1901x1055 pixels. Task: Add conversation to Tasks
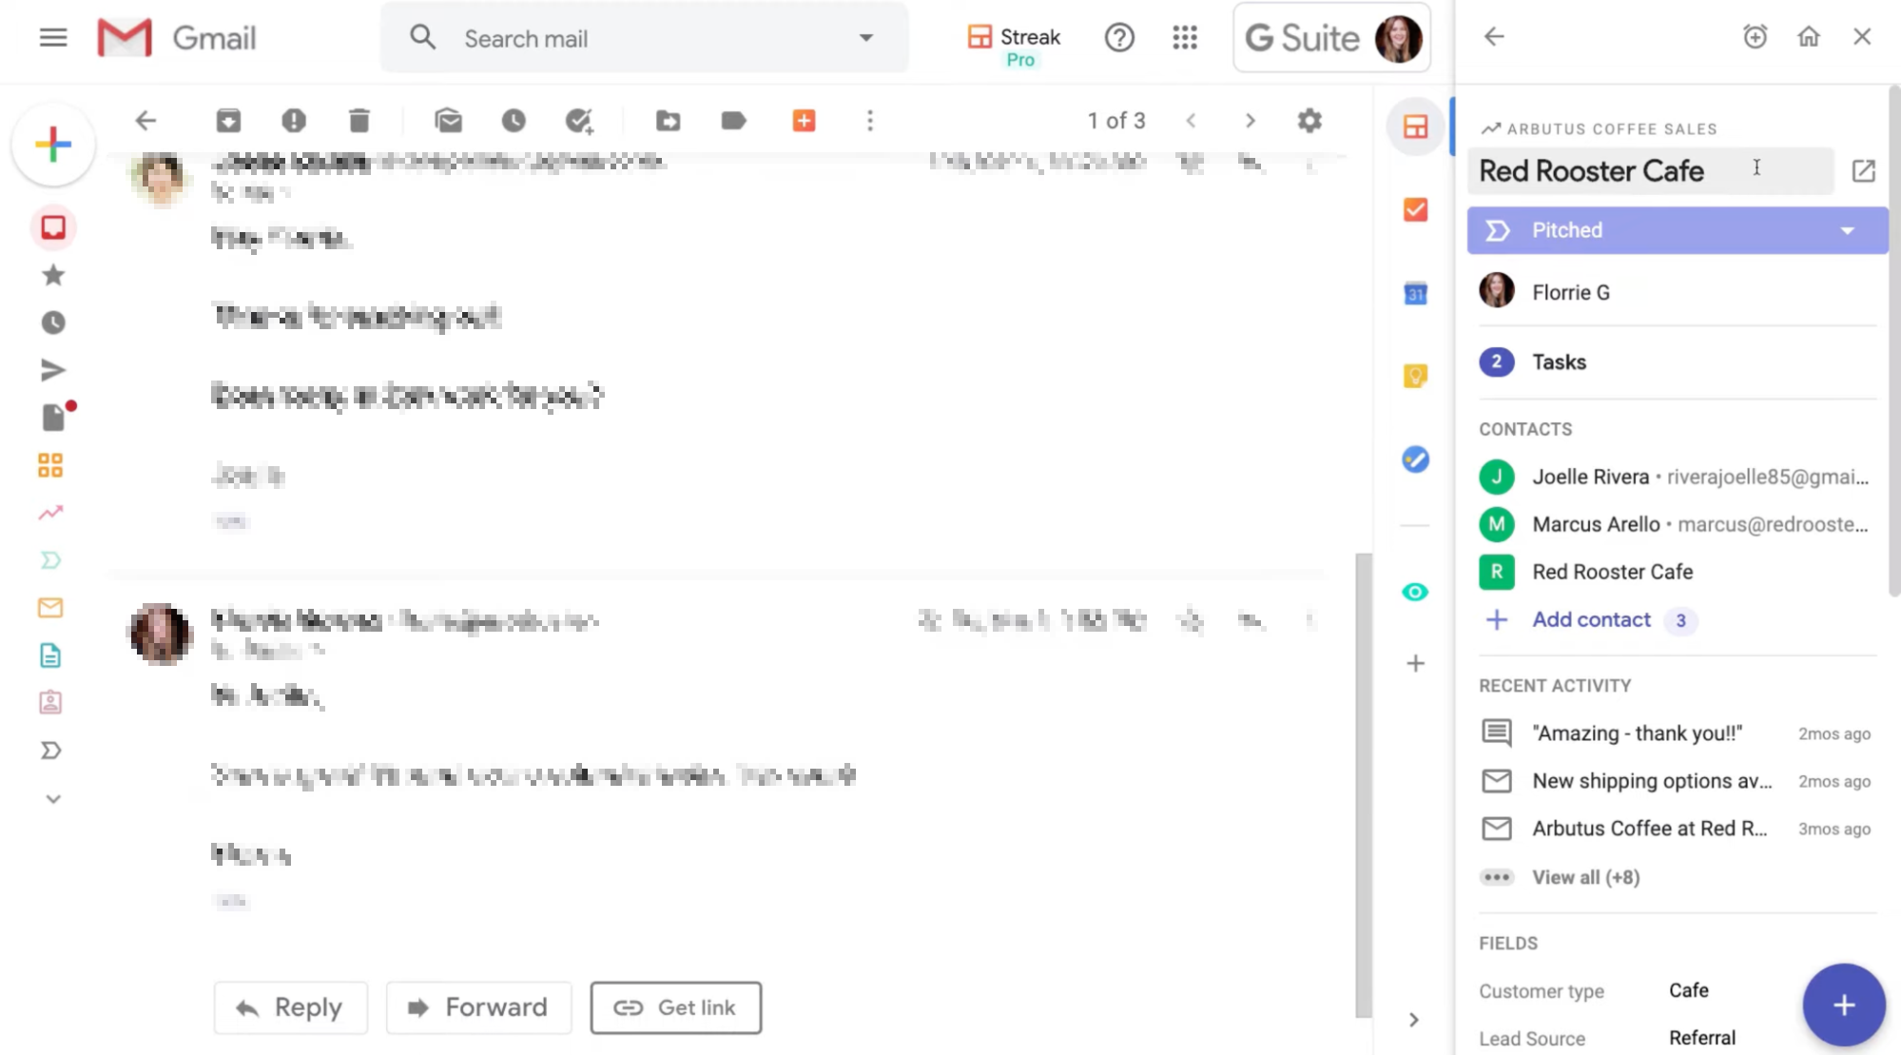click(579, 121)
